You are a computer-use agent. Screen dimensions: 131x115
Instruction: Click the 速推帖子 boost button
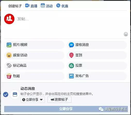tap(59, 100)
